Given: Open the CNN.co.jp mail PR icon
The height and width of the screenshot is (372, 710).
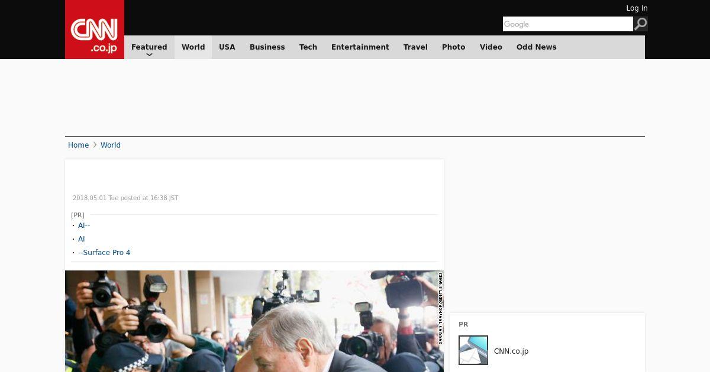Looking at the screenshot, I should [x=473, y=350].
